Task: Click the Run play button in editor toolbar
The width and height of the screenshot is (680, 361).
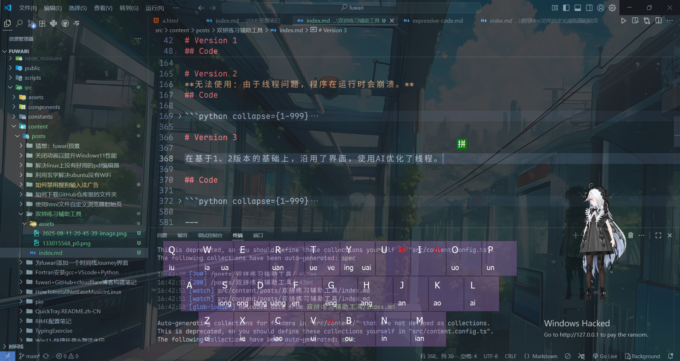Action: 623,21
